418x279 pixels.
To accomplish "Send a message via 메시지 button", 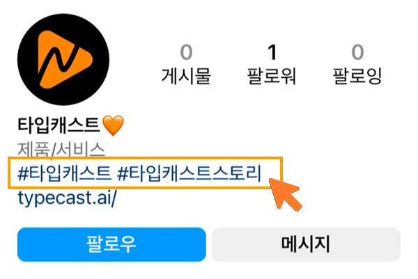I will pyautogui.click(x=306, y=244).
